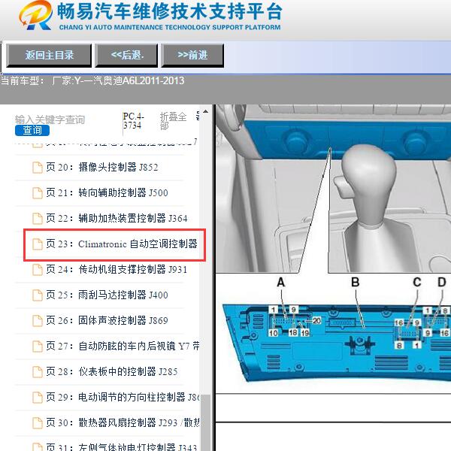
Task: Click the 畅易汽车维修技术支持平台 title
Action: click(170, 12)
